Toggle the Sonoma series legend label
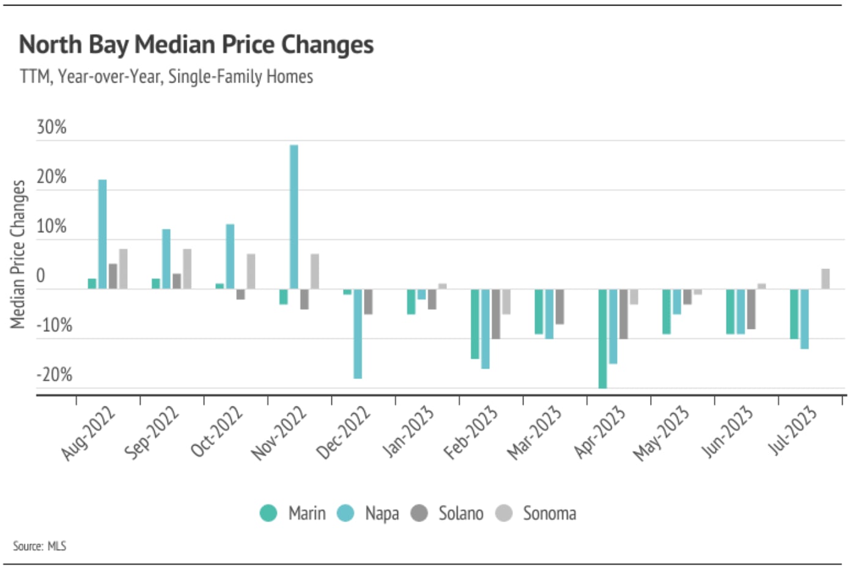 (x=549, y=513)
